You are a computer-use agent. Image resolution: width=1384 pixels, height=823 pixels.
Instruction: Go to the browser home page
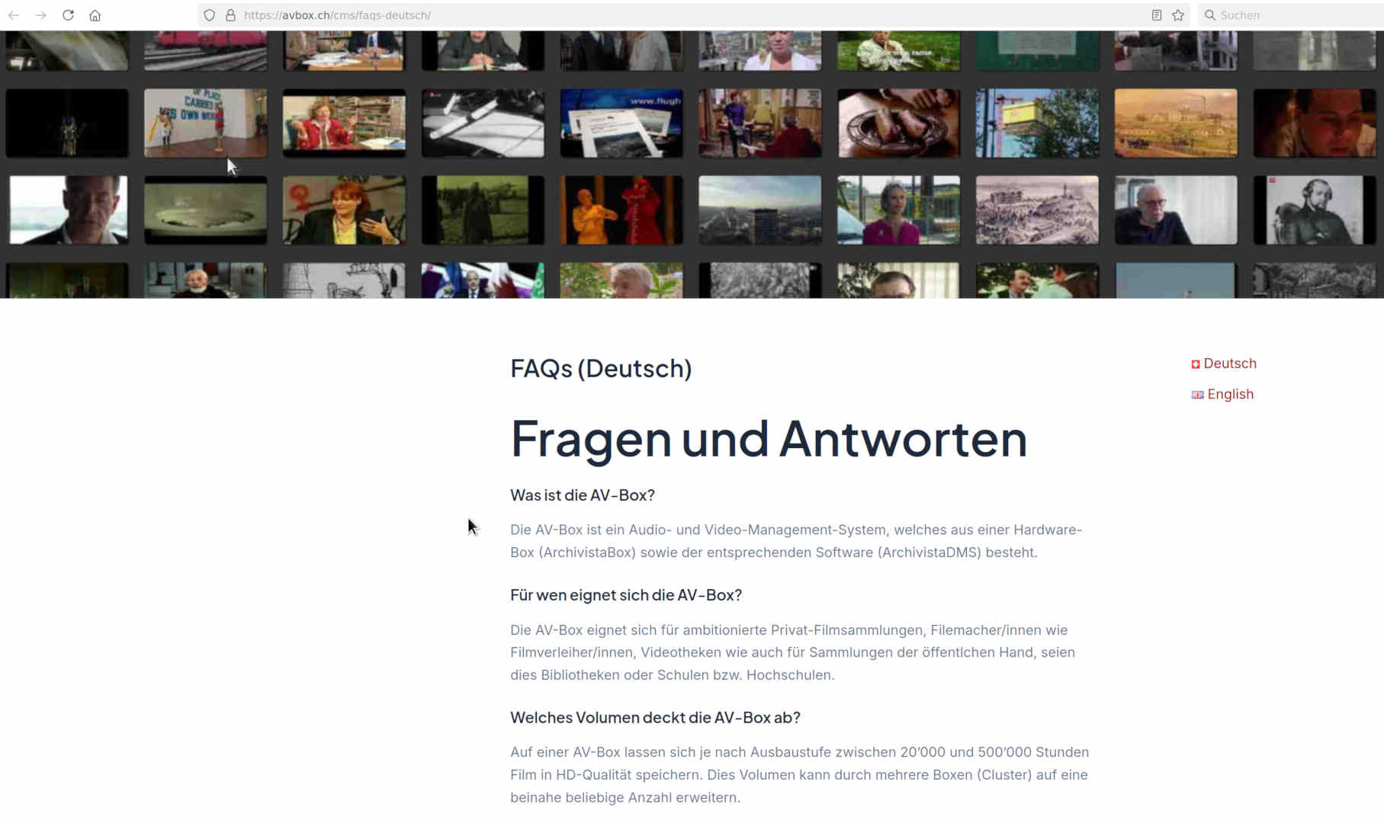pyautogui.click(x=95, y=15)
